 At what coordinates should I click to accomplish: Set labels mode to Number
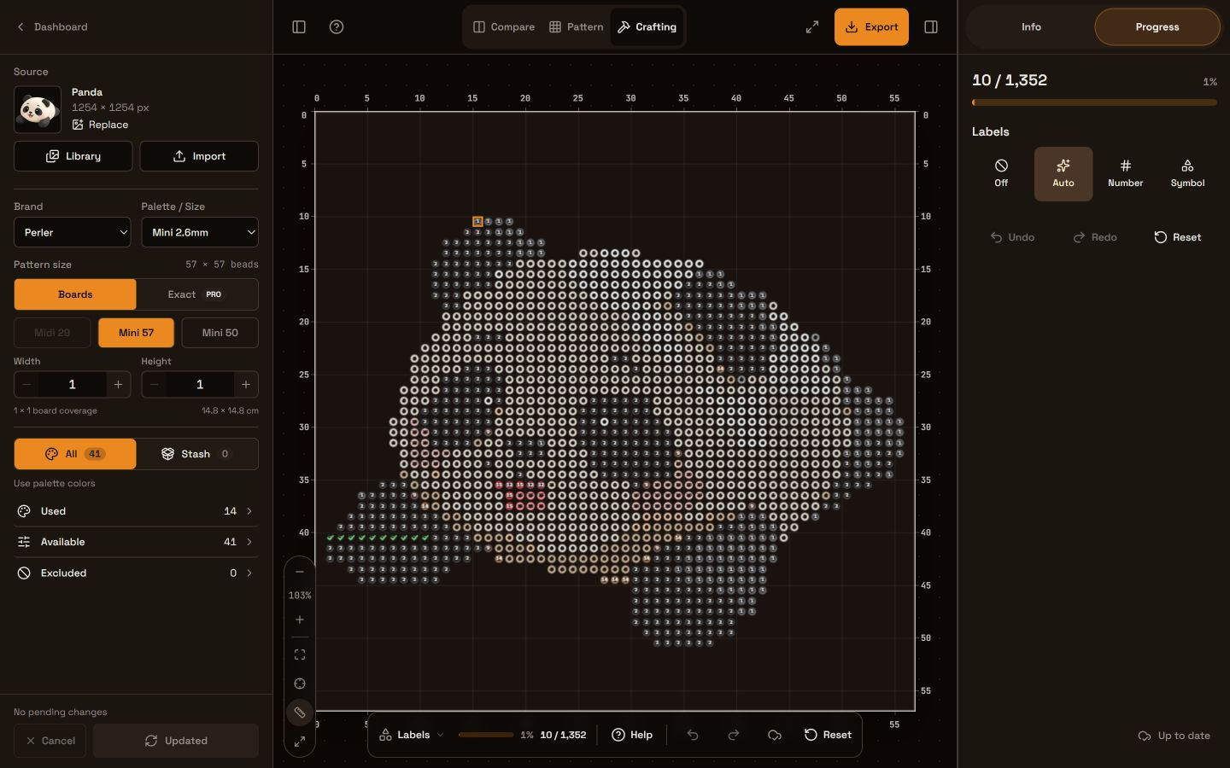pyautogui.click(x=1125, y=173)
